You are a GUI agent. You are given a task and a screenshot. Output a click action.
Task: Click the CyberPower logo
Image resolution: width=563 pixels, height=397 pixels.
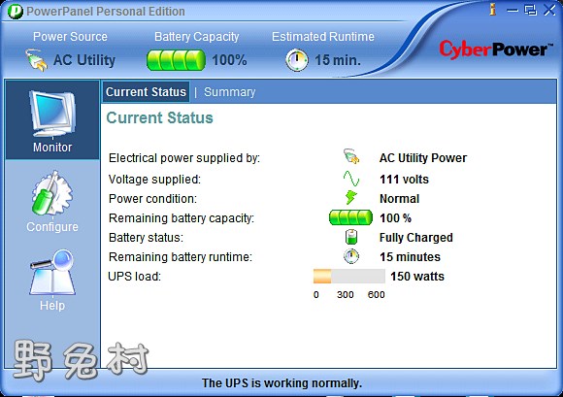494,50
